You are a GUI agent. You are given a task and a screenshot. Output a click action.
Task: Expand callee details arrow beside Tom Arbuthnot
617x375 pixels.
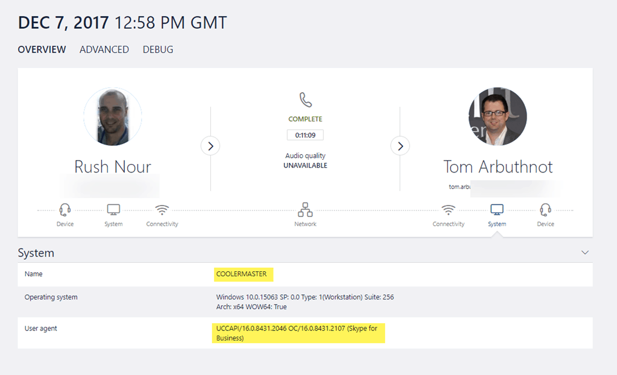pyautogui.click(x=400, y=146)
